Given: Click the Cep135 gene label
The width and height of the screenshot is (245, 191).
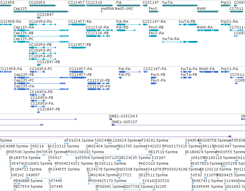Looking at the screenshot, I should click(20, 9).
